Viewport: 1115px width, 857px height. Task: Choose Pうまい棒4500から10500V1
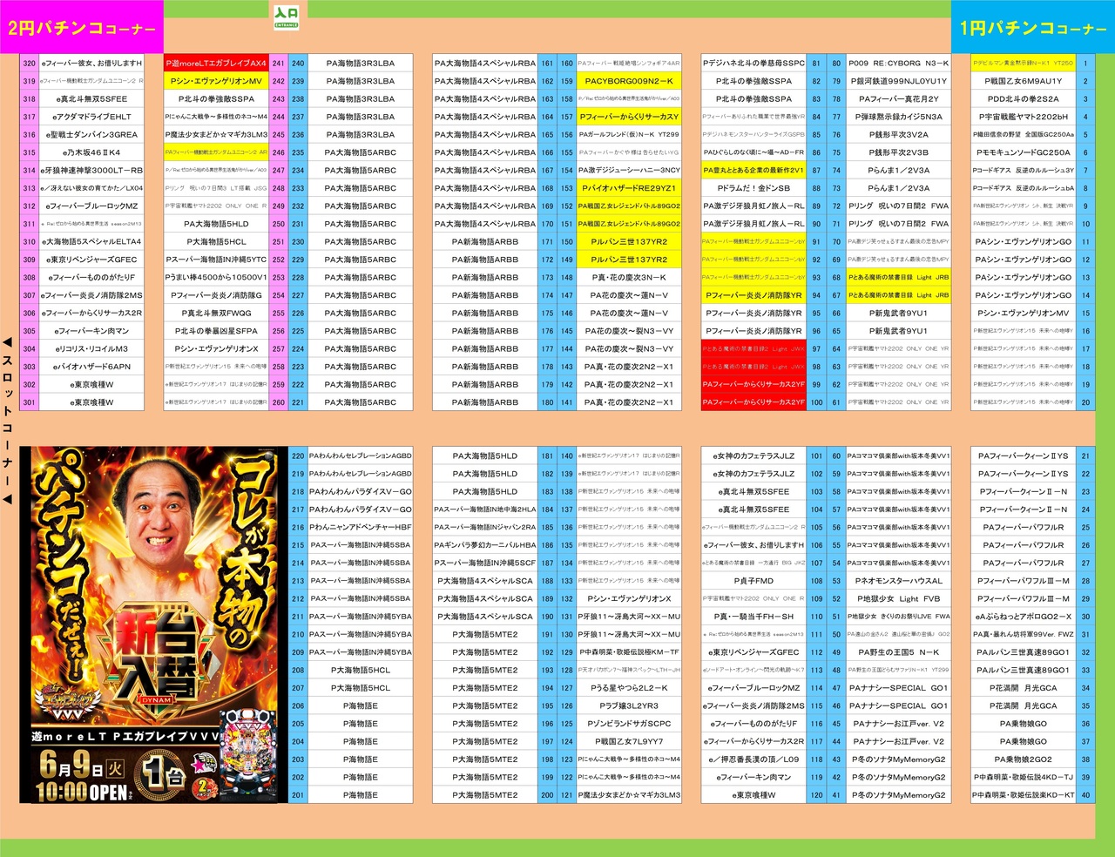point(217,278)
